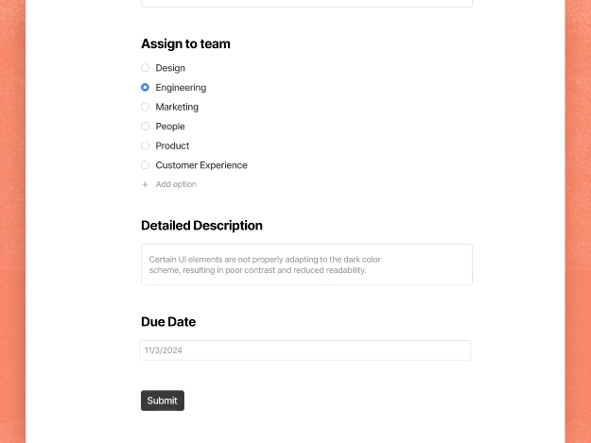The width and height of the screenshot is (591, 443).
Task: Click the 'Due Date' heading
Action: (168, 322)
